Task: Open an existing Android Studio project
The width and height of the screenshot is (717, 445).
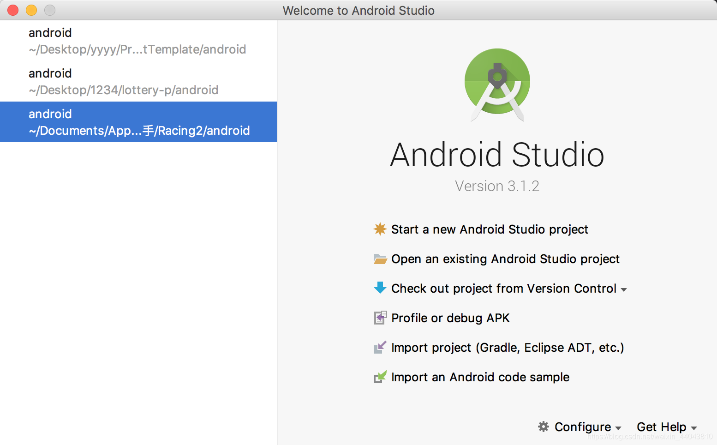Action: [x=505, y=259]
